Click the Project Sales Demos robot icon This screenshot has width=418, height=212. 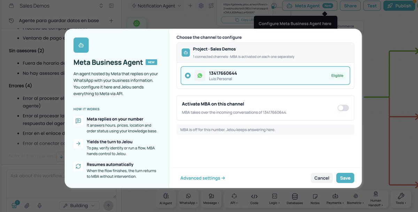point(186,52)
